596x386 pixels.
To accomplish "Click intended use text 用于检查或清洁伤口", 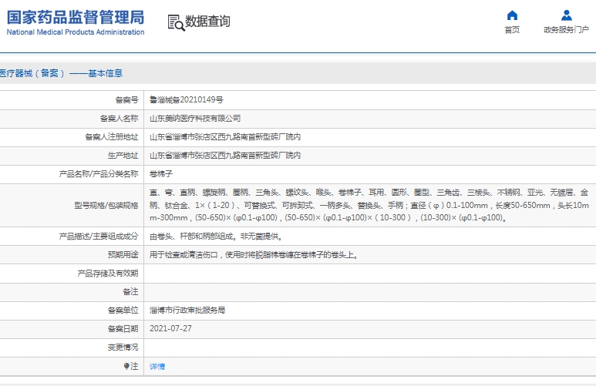I will pos(254,255).
